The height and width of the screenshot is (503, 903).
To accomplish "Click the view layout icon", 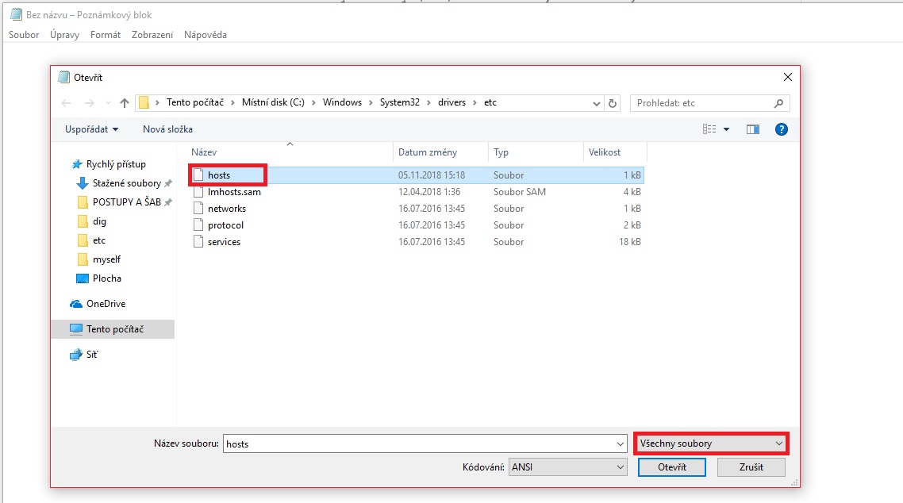I will click(x=709, y=129).
